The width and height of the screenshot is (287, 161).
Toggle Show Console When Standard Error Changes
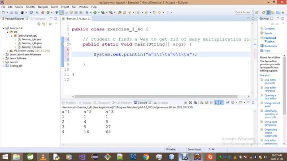point(221,102)
